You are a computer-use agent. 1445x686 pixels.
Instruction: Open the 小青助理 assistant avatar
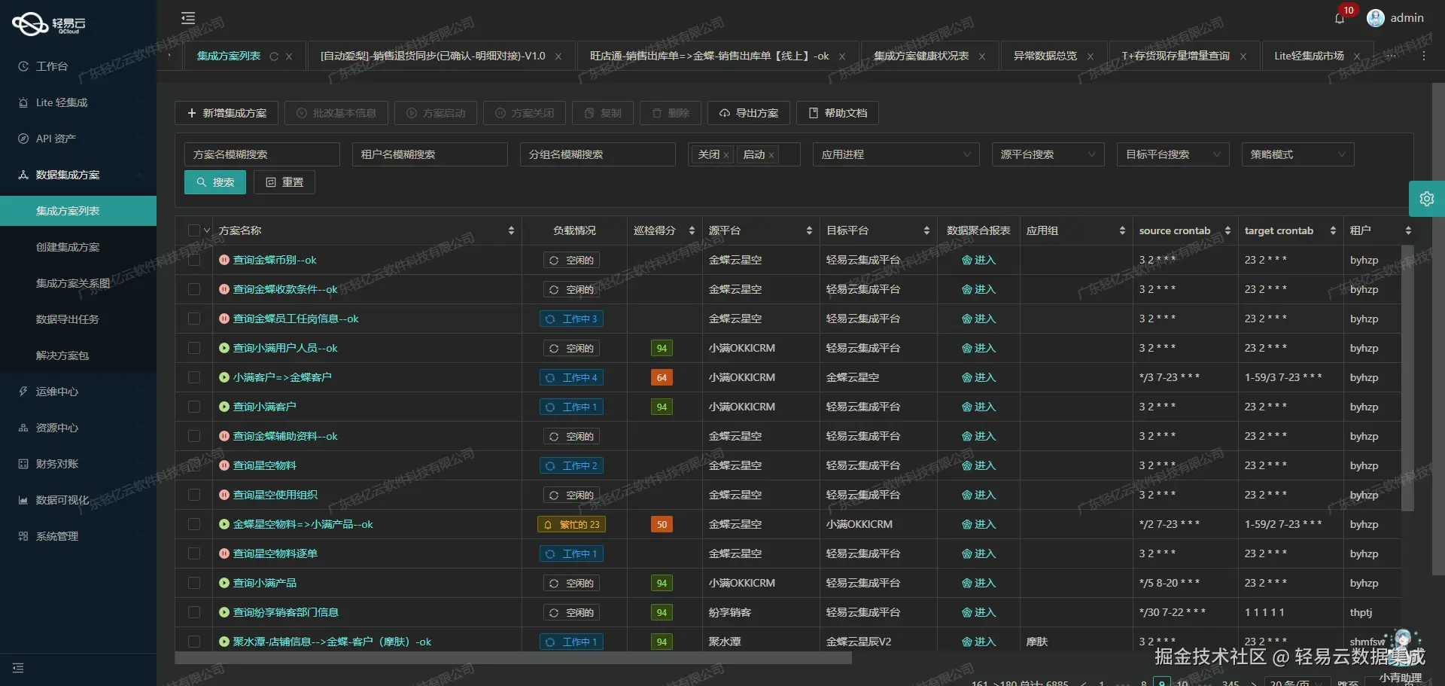[1402, 648]
